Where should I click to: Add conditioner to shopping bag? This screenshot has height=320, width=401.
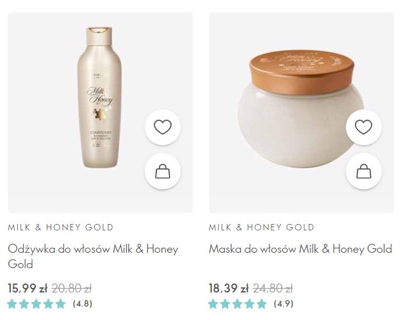coord(163,172)
